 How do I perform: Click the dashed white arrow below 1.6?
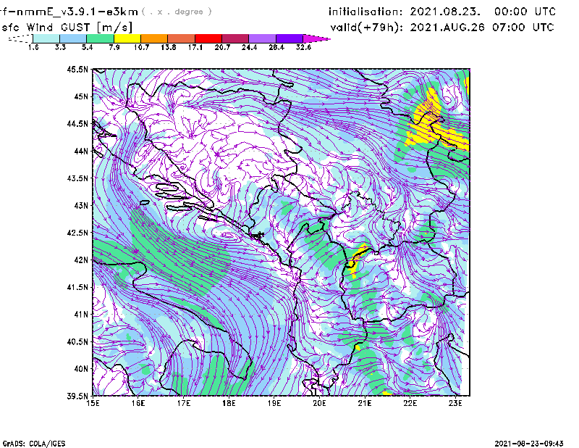pos(20,38)
